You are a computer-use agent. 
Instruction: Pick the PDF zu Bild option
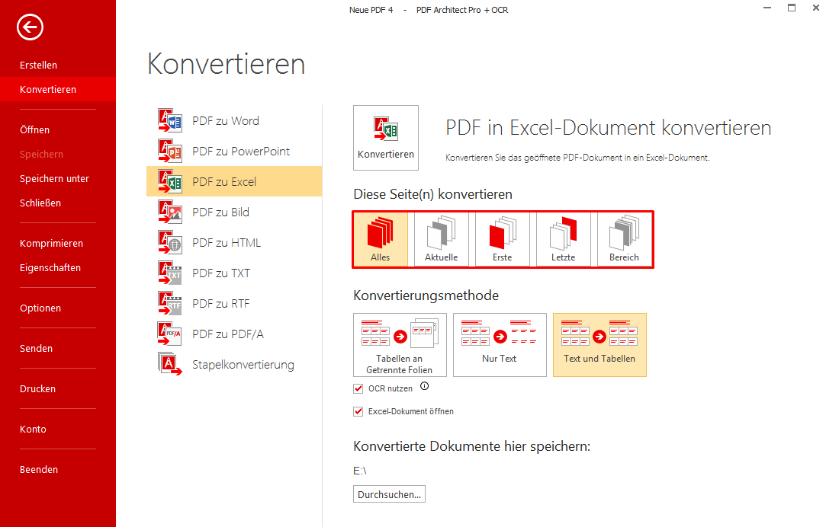pyautogui.click(x=234, y=212)
